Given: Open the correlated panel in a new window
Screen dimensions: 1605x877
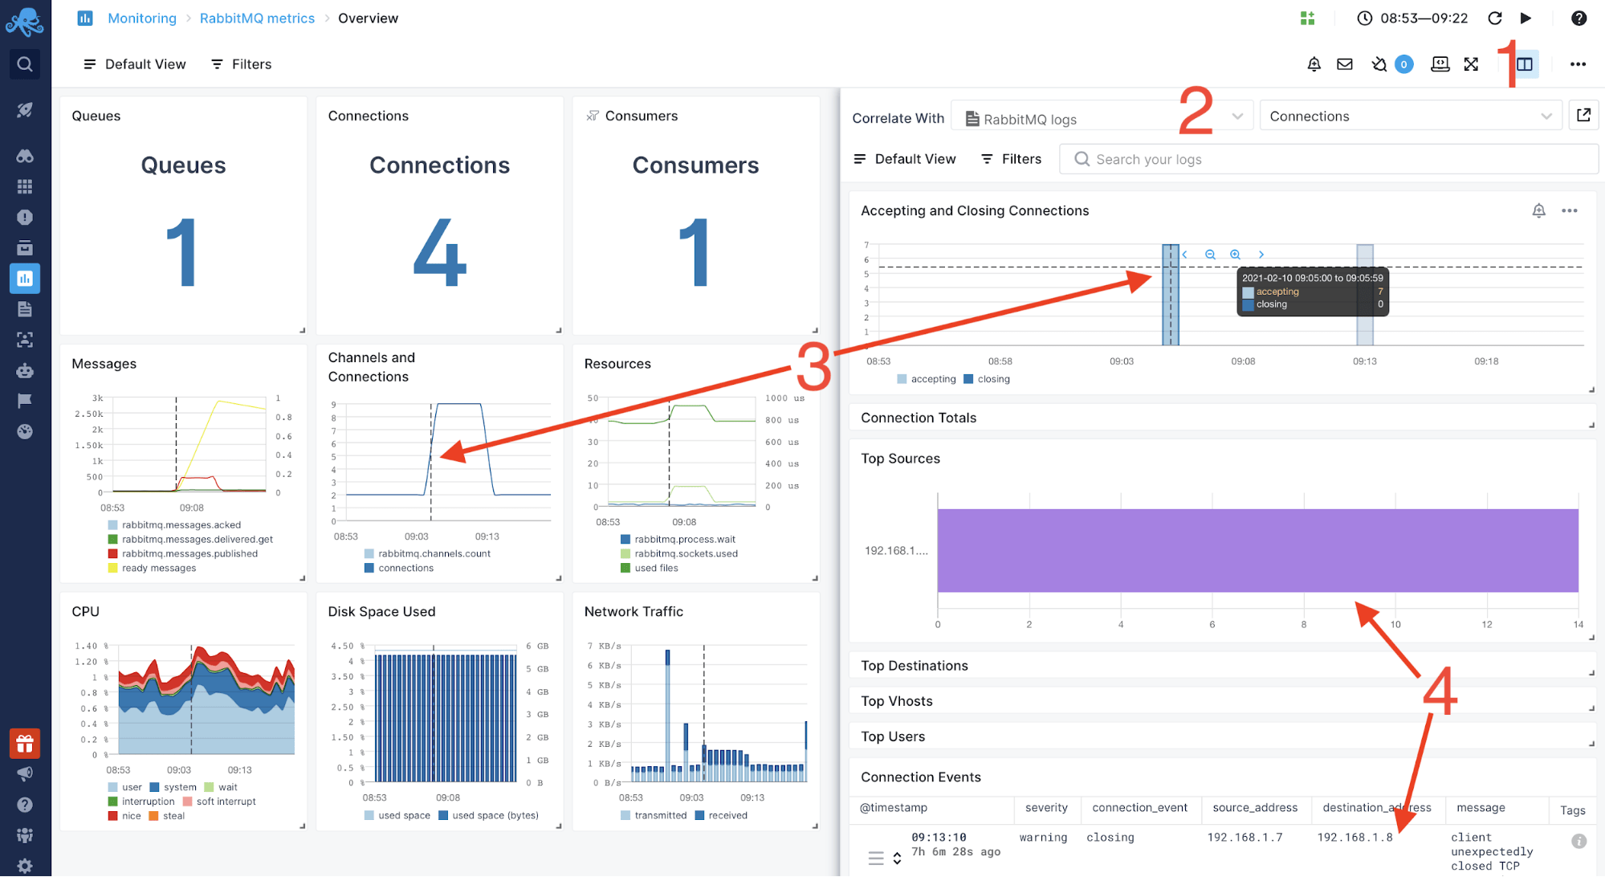Looking at the screenshot, I should (x=1583, y=115).
